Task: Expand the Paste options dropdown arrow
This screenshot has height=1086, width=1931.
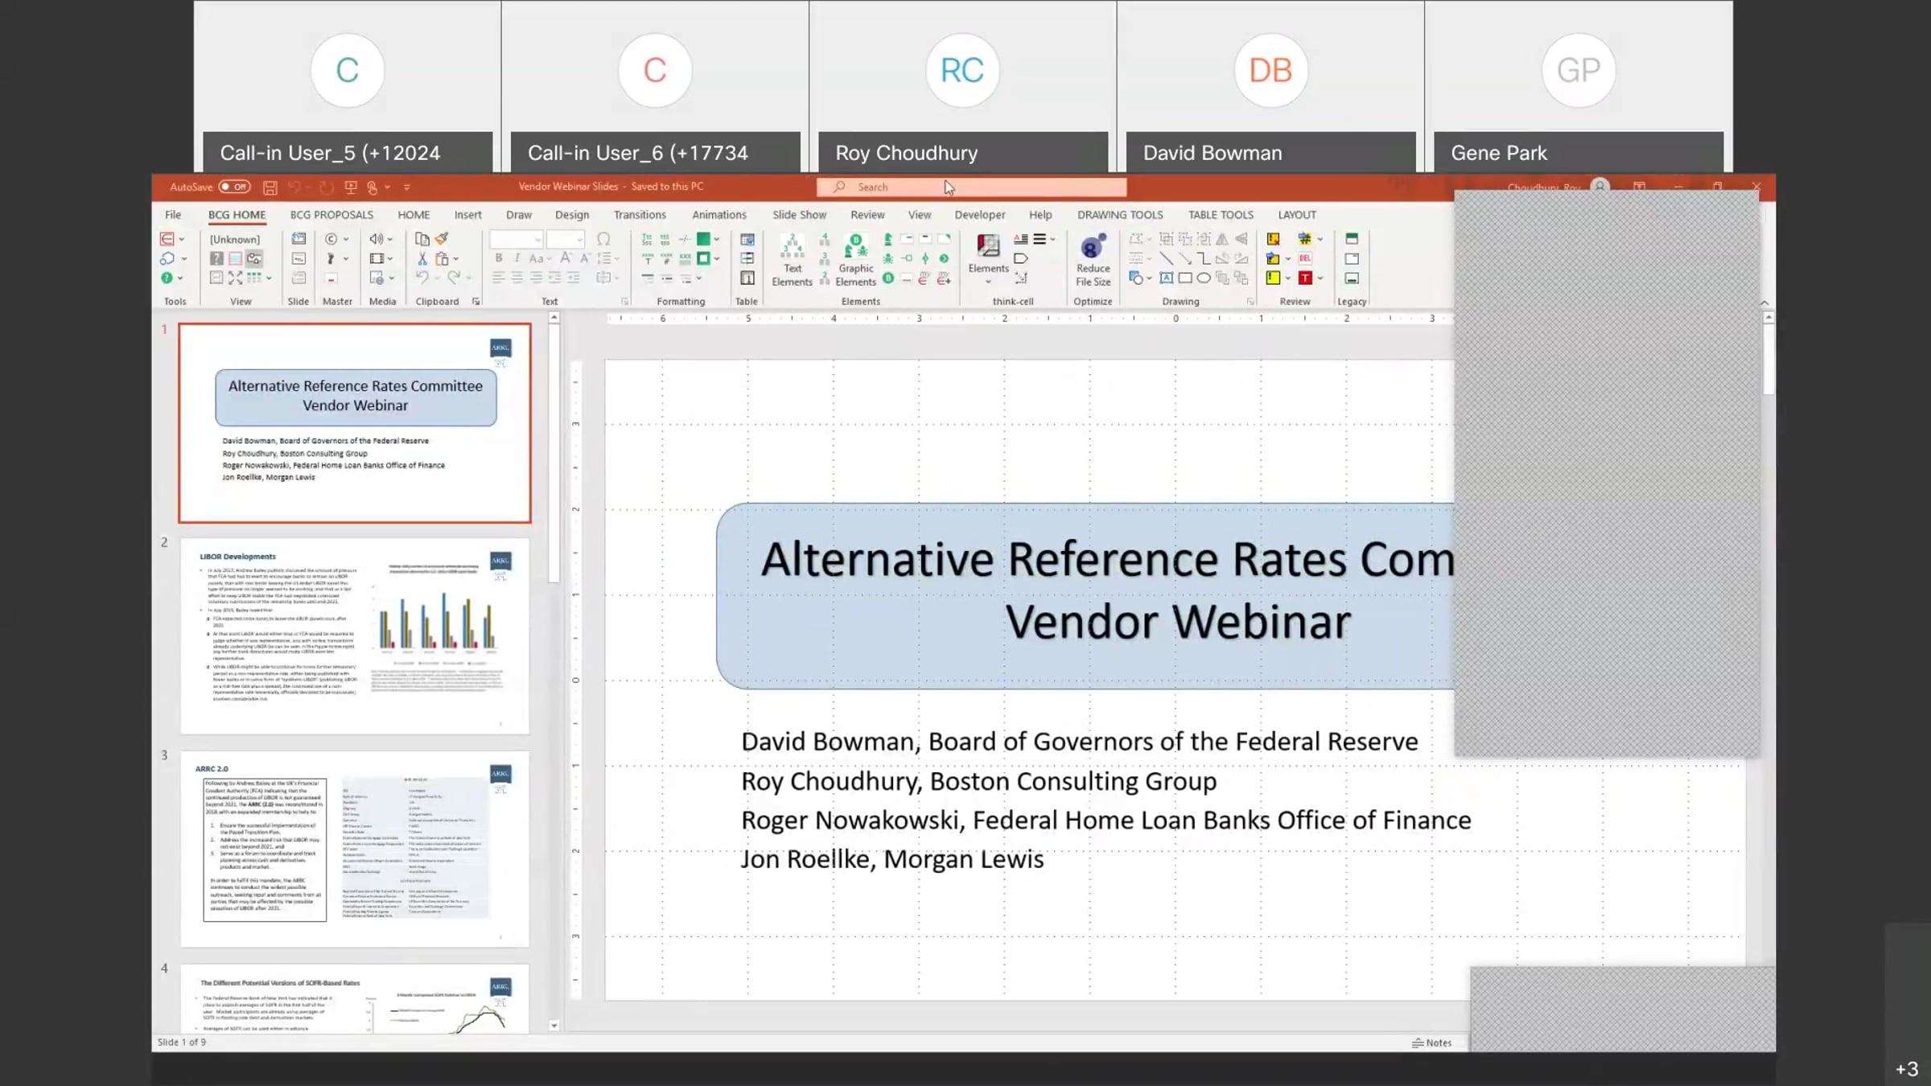Action: click(x=455, y=259)
